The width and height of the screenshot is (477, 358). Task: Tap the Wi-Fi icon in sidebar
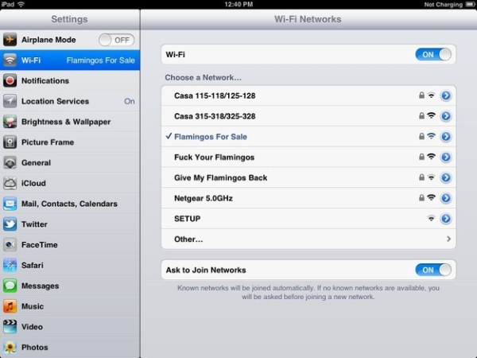click(10, 60)
